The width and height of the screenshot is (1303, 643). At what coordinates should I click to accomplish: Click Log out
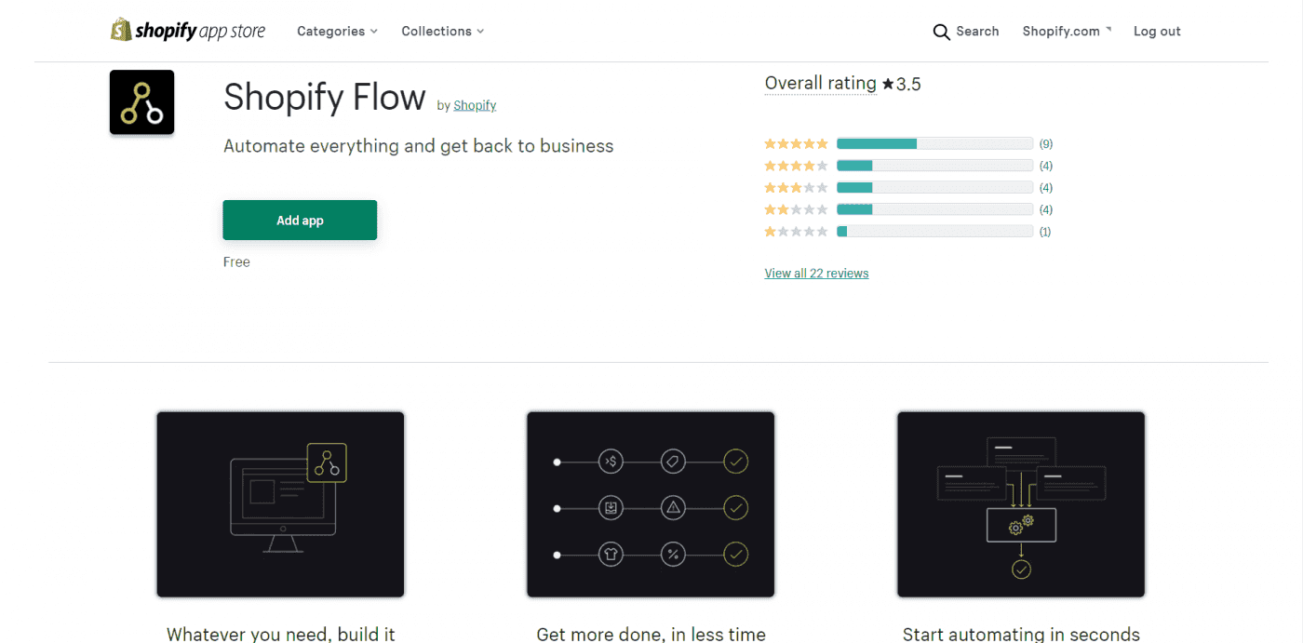pyautogui.click(x=1157, y=32)
